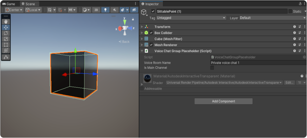The width and height of the screenshot is (307, 138).
Task: Click the Add Component button
Action: point(224,101)
